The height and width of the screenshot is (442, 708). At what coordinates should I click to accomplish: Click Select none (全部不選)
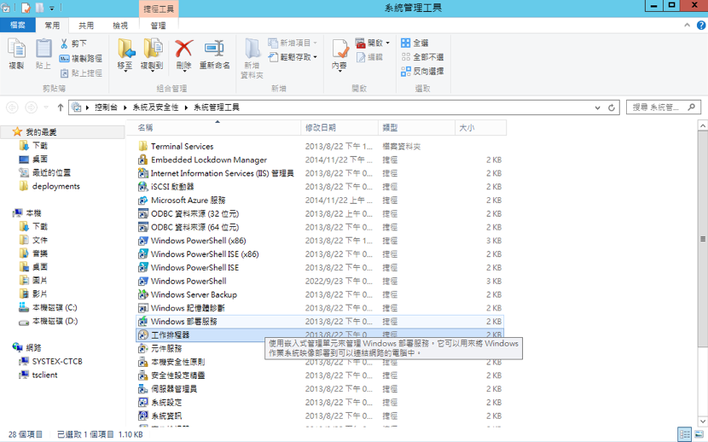422,57
